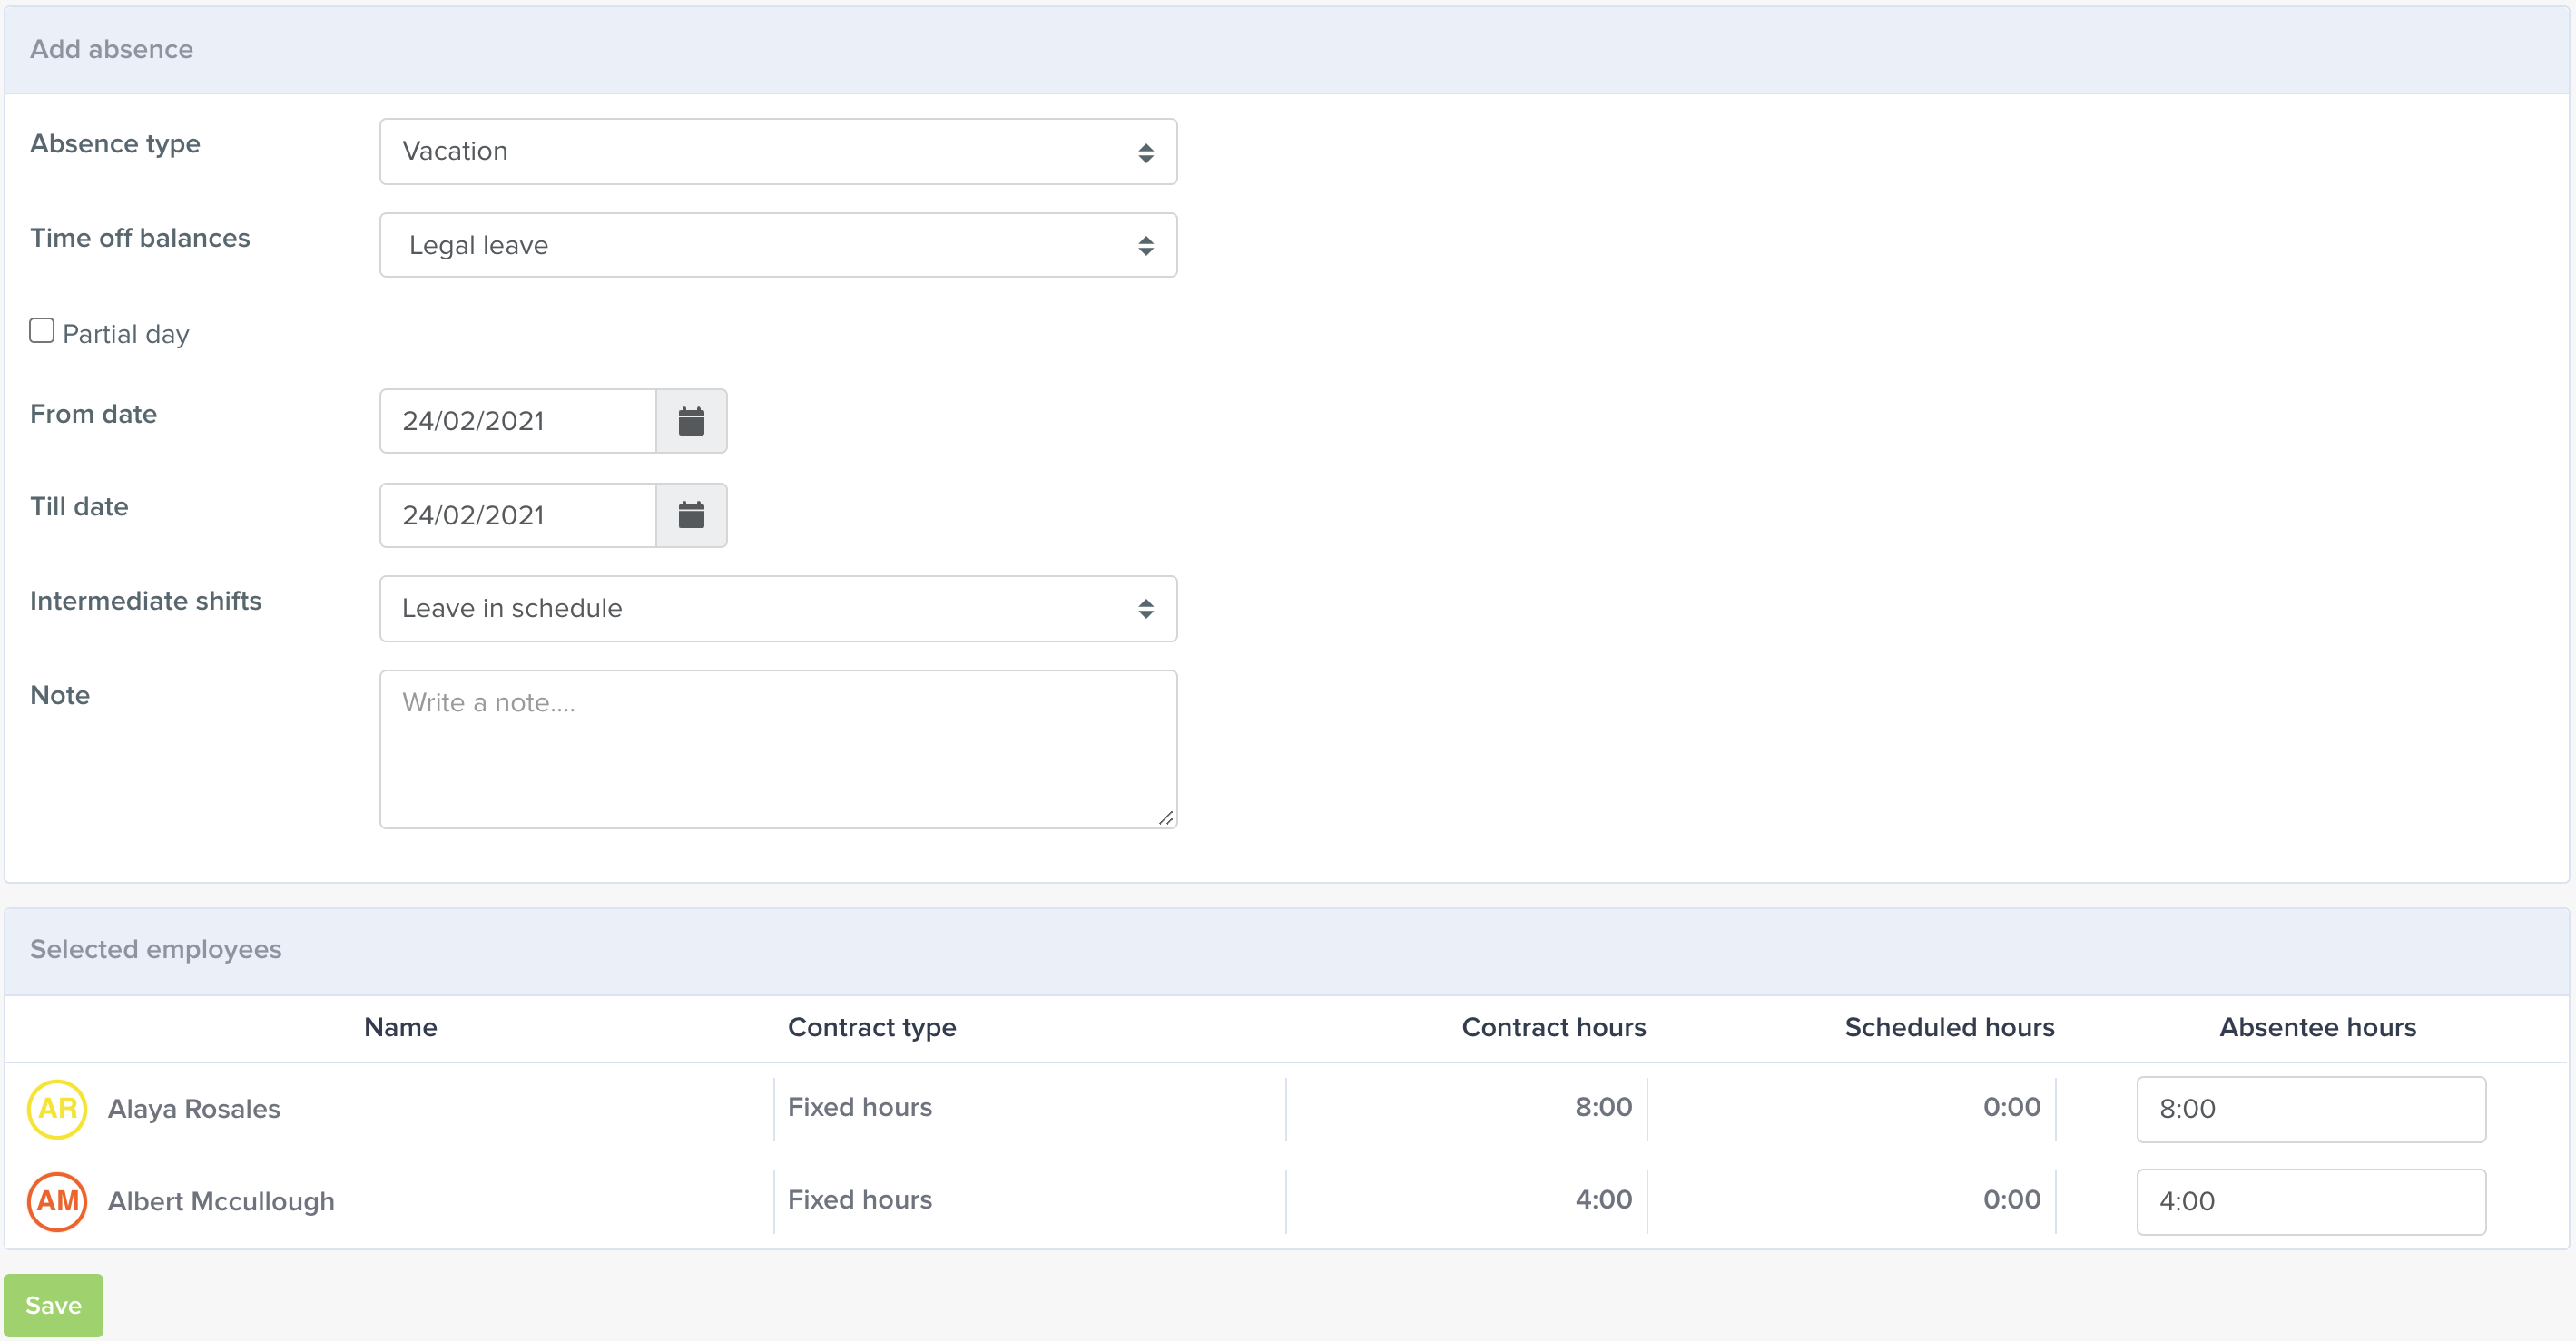Click the Scheduled hours column header
2576x1341 pixels.
pos(1949,1027)
